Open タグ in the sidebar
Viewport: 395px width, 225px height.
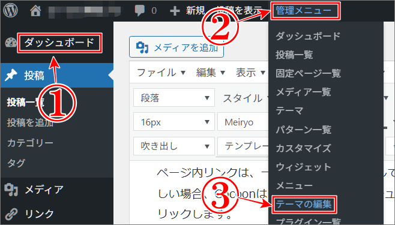[16, 163]
